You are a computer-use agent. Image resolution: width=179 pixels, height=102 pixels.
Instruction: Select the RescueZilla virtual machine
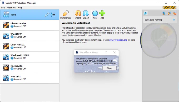(x=30, y=67)
